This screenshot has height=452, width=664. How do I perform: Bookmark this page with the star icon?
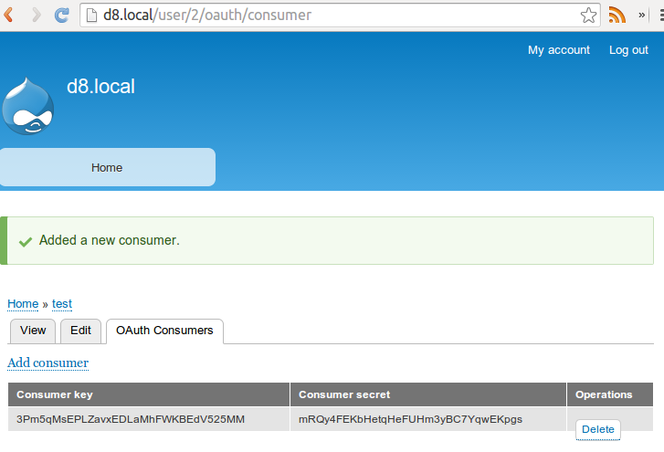click(589, 15)
